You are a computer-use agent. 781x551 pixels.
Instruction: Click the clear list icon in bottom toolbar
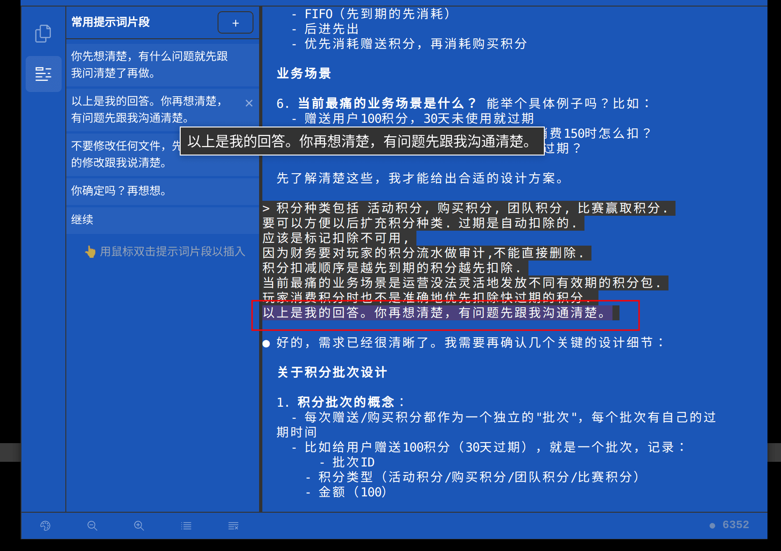click(233, 526)
